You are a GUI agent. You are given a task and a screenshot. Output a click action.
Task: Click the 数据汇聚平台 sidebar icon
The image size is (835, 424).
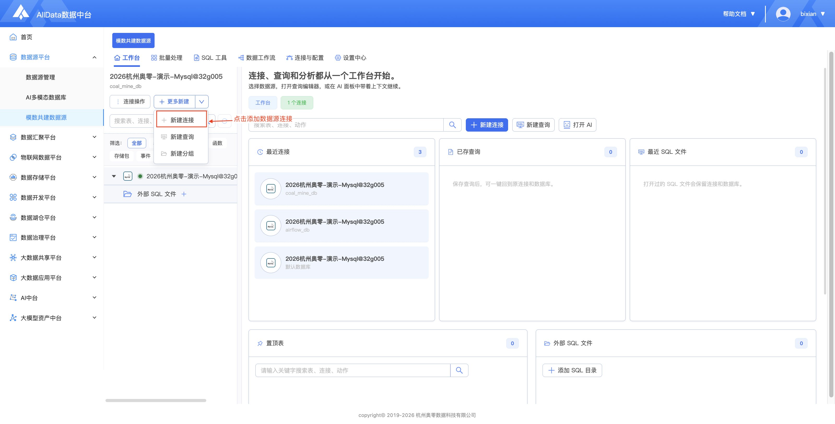[x=13, y=137]
